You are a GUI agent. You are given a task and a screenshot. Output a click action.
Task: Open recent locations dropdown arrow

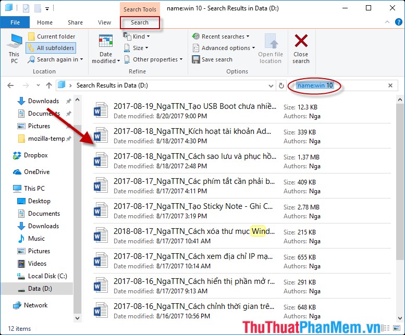pos(38,85)
